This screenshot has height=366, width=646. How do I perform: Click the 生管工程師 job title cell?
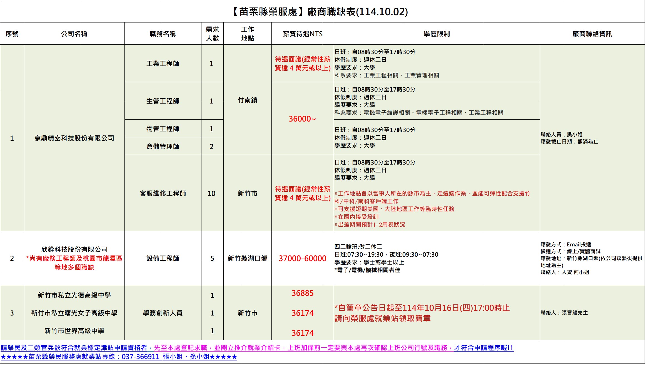pyautogui.click(x=163, y=101)
